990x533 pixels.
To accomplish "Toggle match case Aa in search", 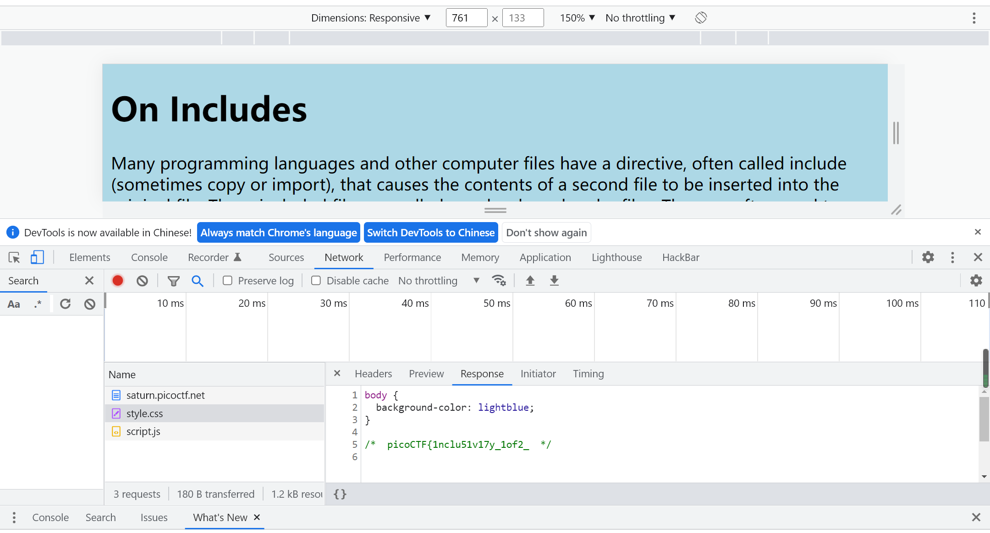I will [x=14, y=304].
